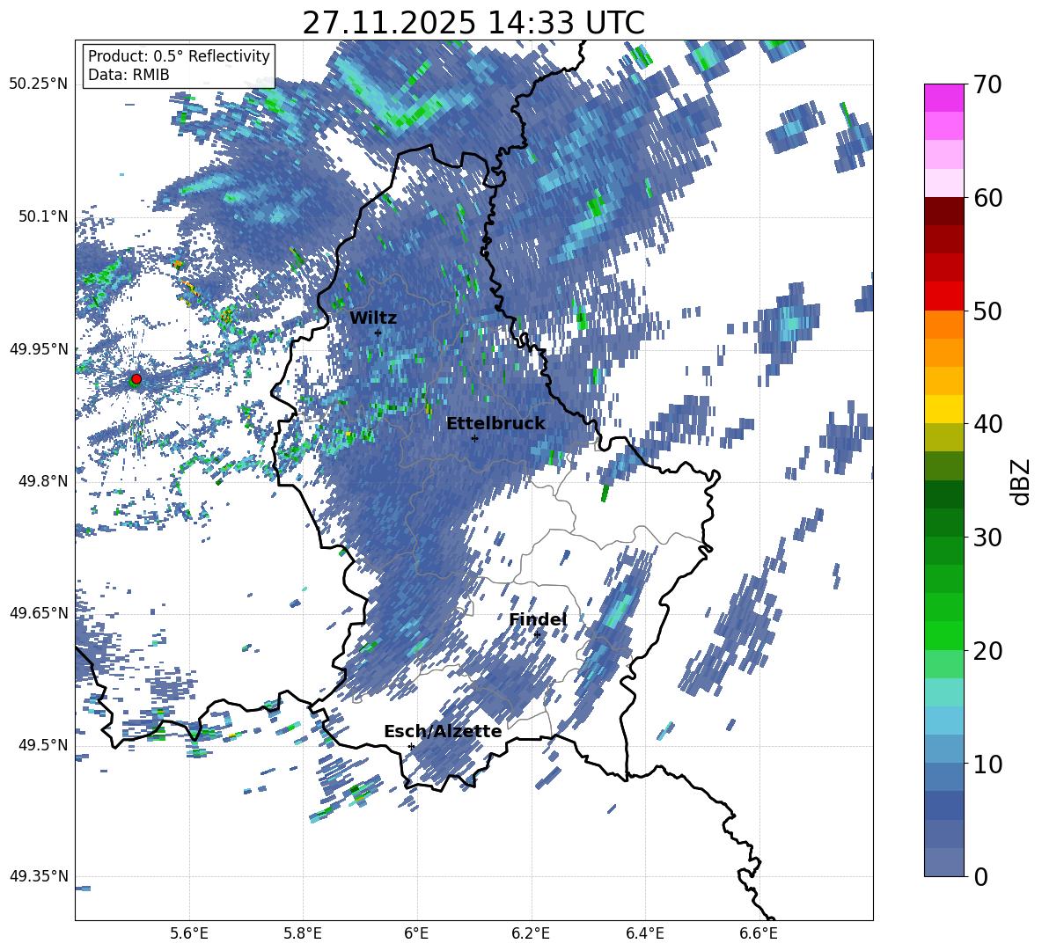Click the 6.2°E longitude label
The height and width of the screenshot is (951, 1042).
(x=531, y=933)
